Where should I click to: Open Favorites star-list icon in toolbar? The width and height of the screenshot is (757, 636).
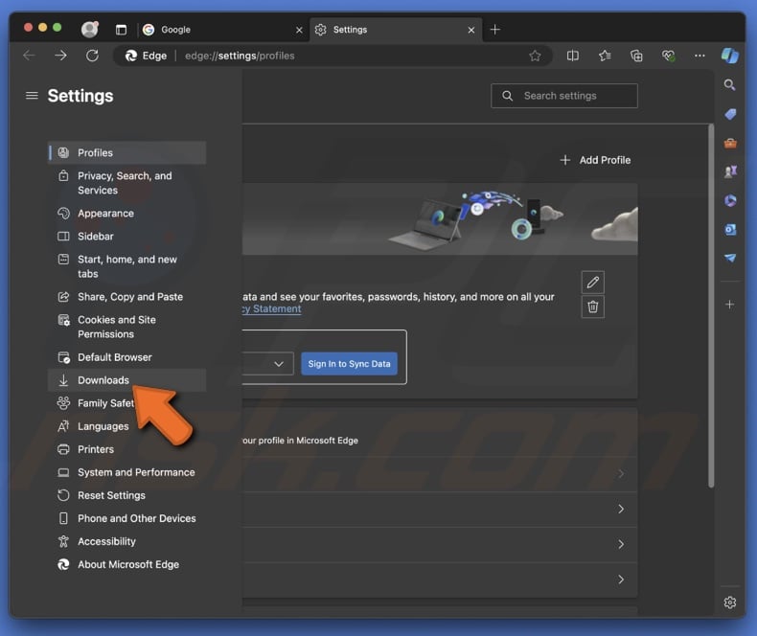click(605, 56)
